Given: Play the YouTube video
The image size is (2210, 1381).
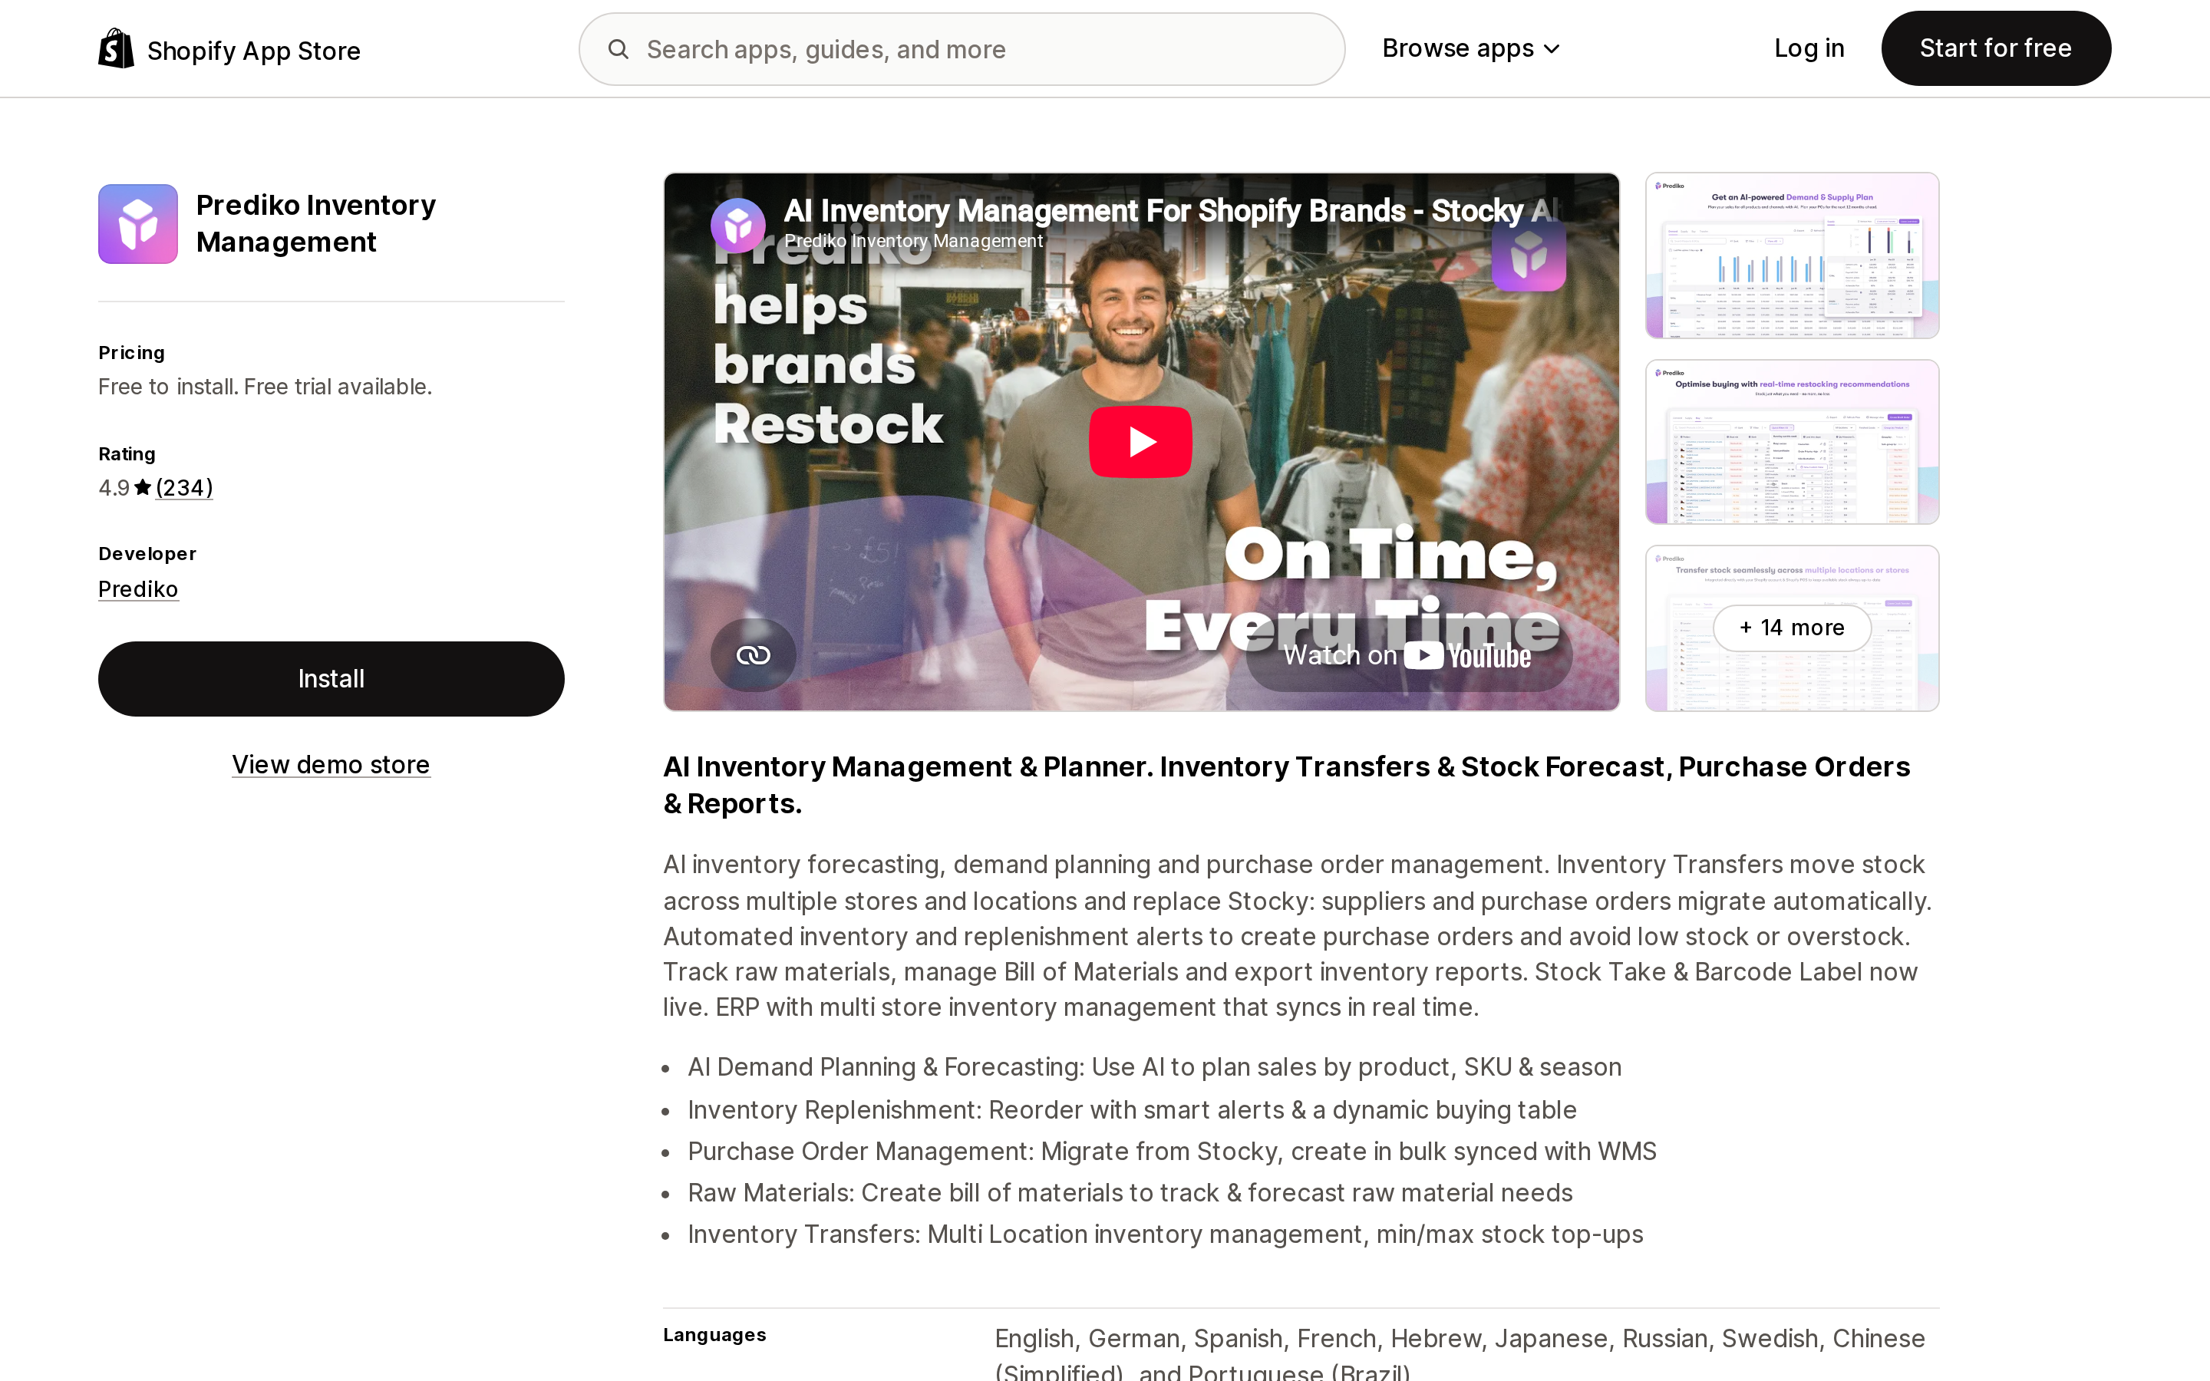Looking at the screenshot, I should click(1140, 441).
